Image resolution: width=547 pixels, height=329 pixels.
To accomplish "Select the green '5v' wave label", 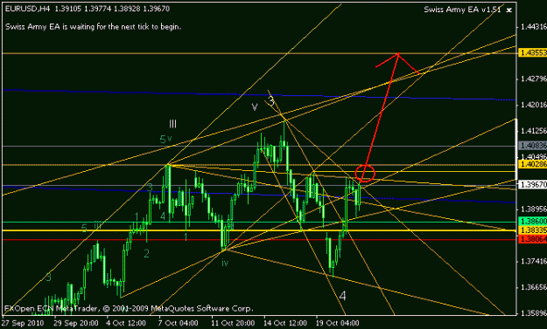I will 165,139.
